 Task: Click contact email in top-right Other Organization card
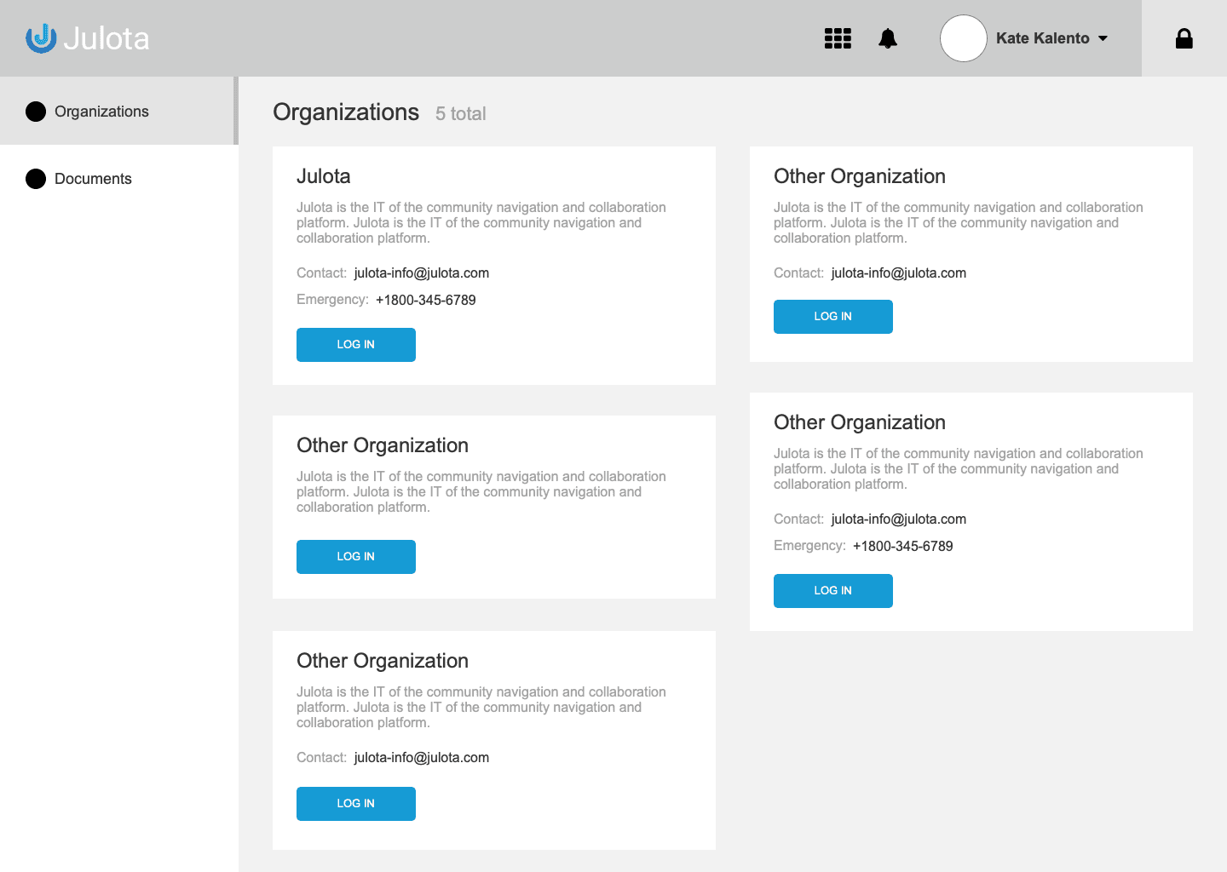pyautogui.click(x=899, y=273)
